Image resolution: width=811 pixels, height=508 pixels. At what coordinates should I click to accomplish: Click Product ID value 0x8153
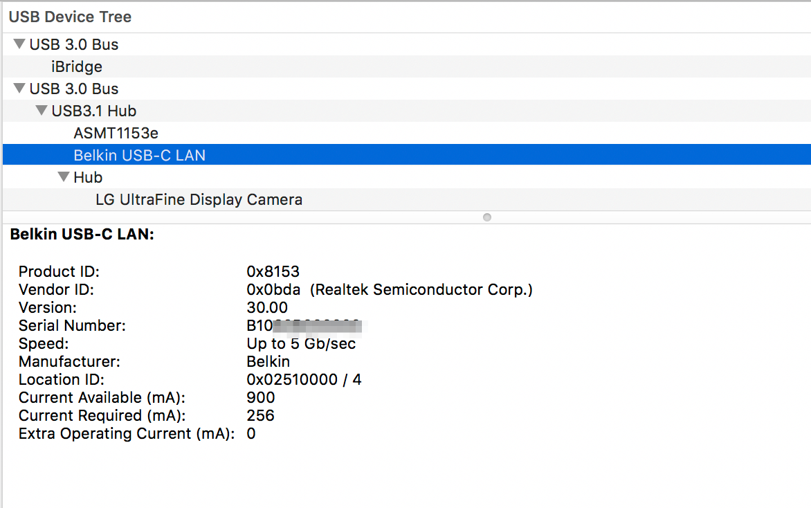[x=273, y=271]
